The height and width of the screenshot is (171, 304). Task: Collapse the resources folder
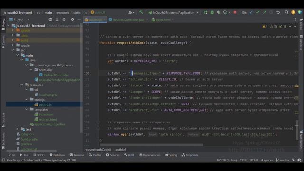point(22,85)
